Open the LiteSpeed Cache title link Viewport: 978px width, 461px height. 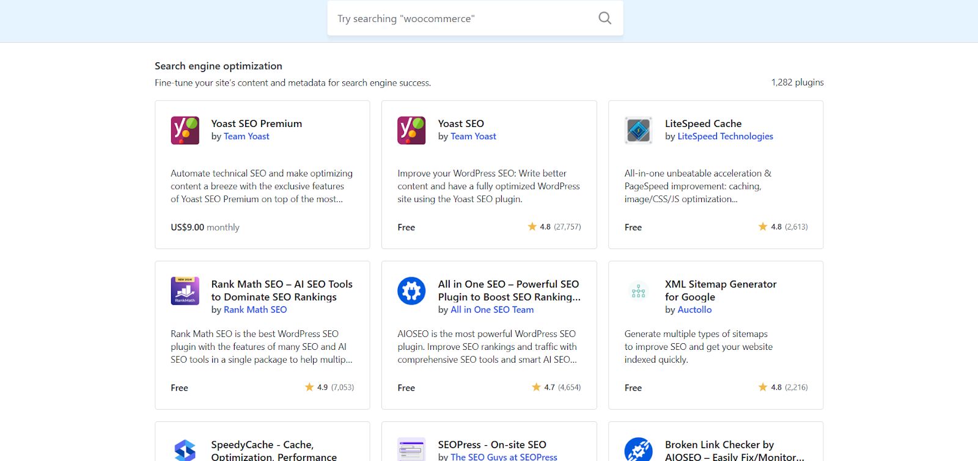[x=703, y=123]
